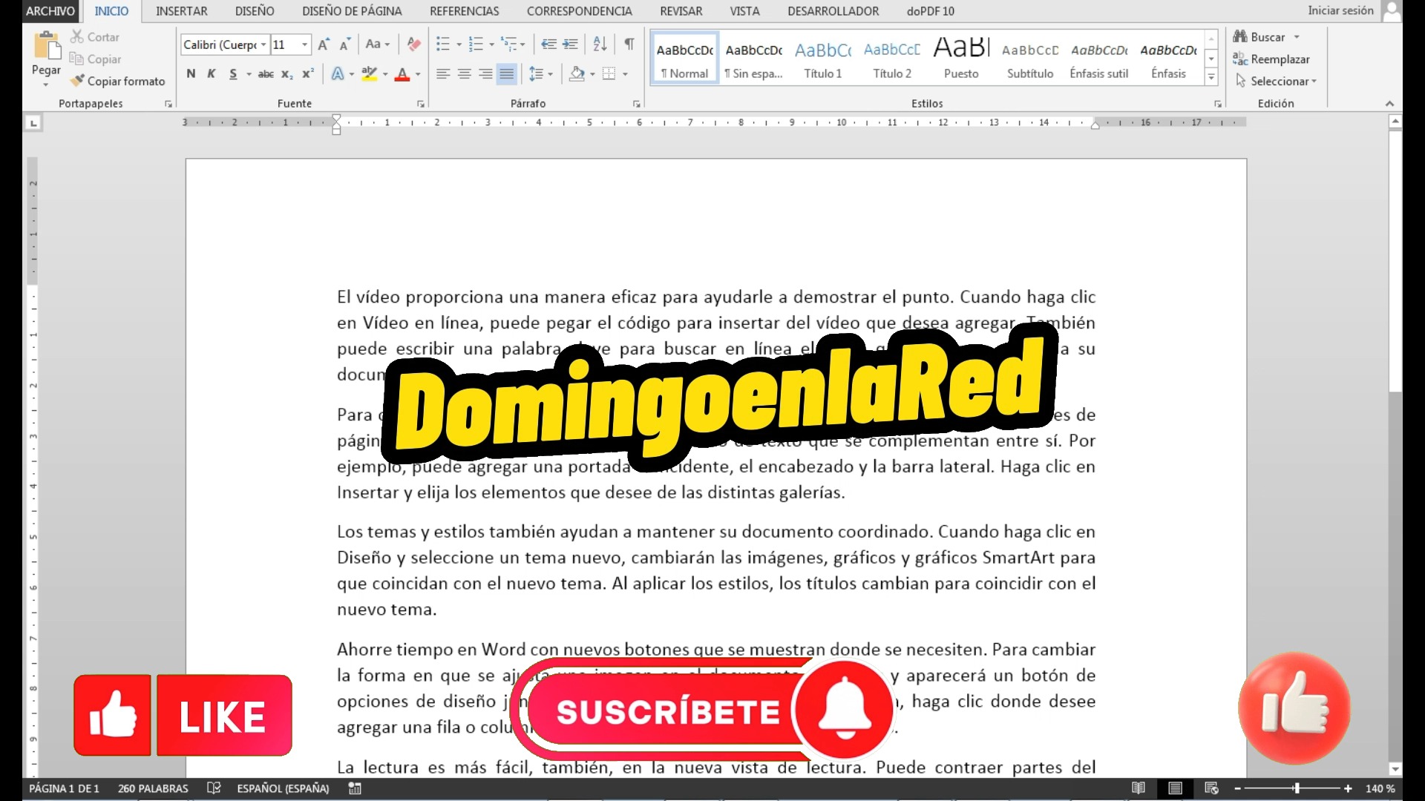The image size is (1425, 801).
Task: Click text effects A icon
Action: pyautogui.click(x=338, y=73)
